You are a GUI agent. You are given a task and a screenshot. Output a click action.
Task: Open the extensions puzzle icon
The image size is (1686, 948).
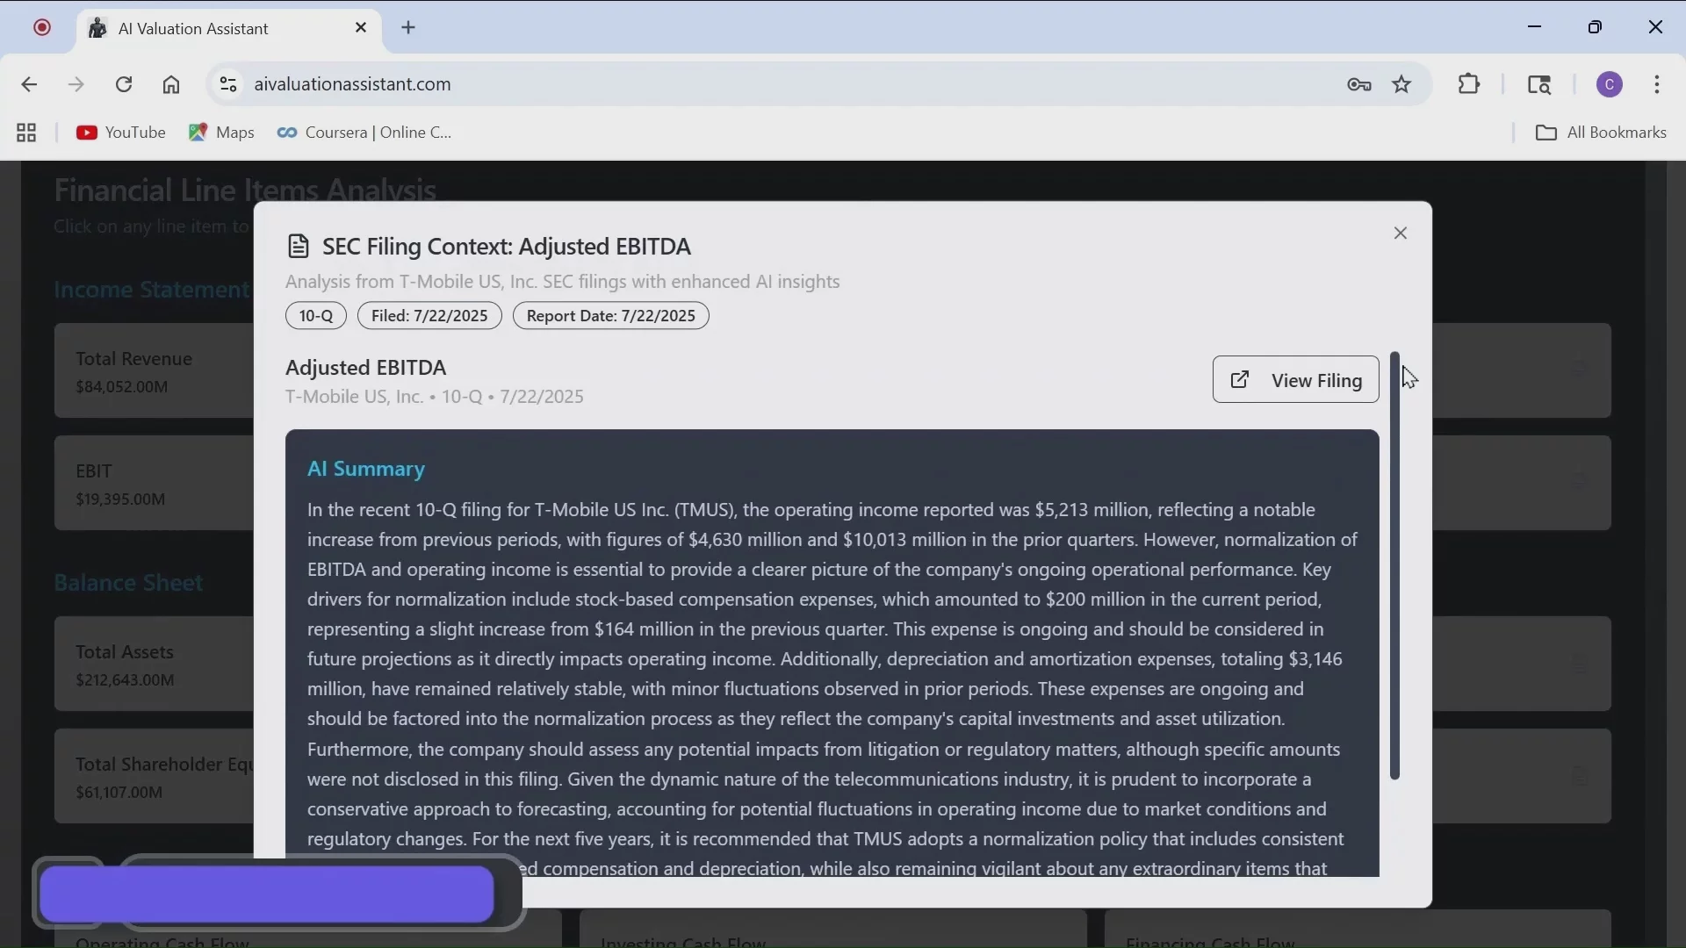click(1470, 84)
